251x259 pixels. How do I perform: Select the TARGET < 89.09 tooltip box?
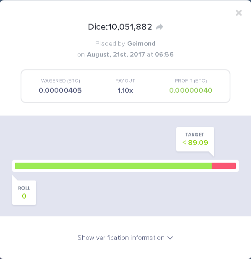tap(195, 139)
